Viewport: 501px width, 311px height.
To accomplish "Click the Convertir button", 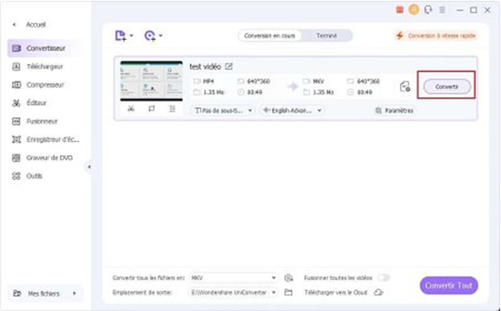I will coord(447,87).
